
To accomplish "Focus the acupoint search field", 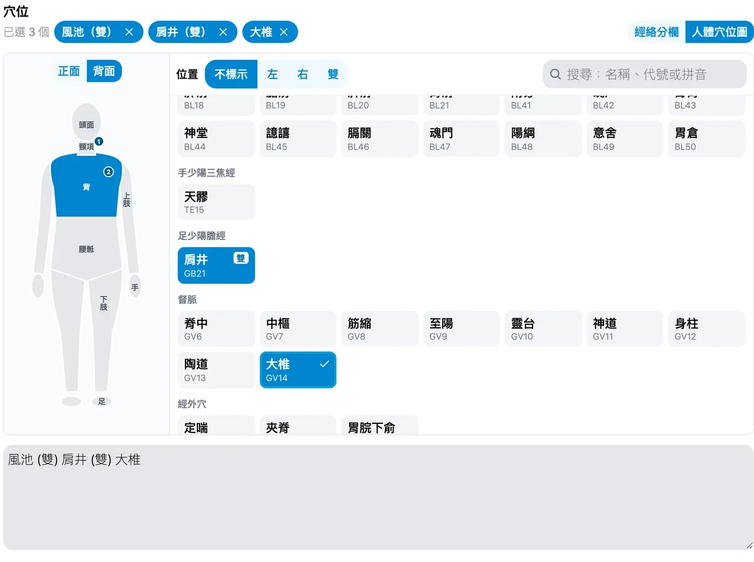I will coord(644,74).
